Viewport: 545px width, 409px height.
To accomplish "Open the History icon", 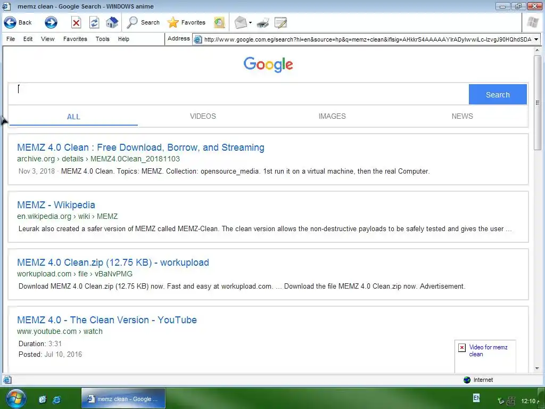I will (x=219, y=22).
